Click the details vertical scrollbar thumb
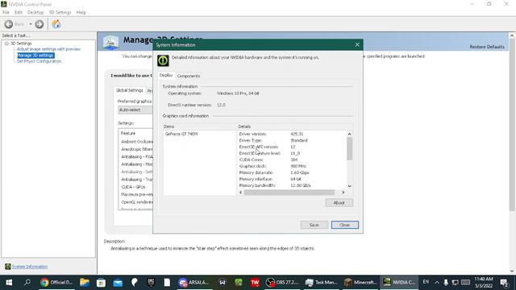 [349, 148]
